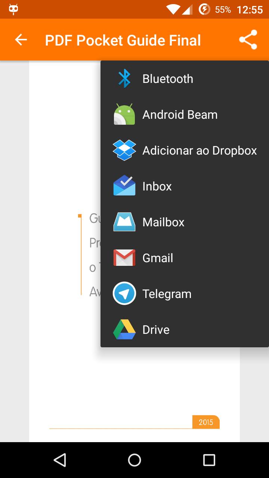Tap the Android Beam robot icon

124,114
